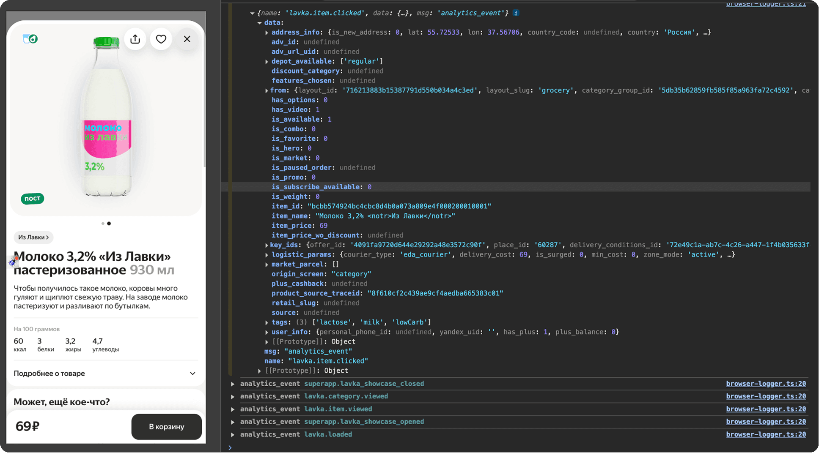Click the '3,2 жиры' nutrition value
The height and width of the screenshot is (453, 819).
tap(73, 344)
